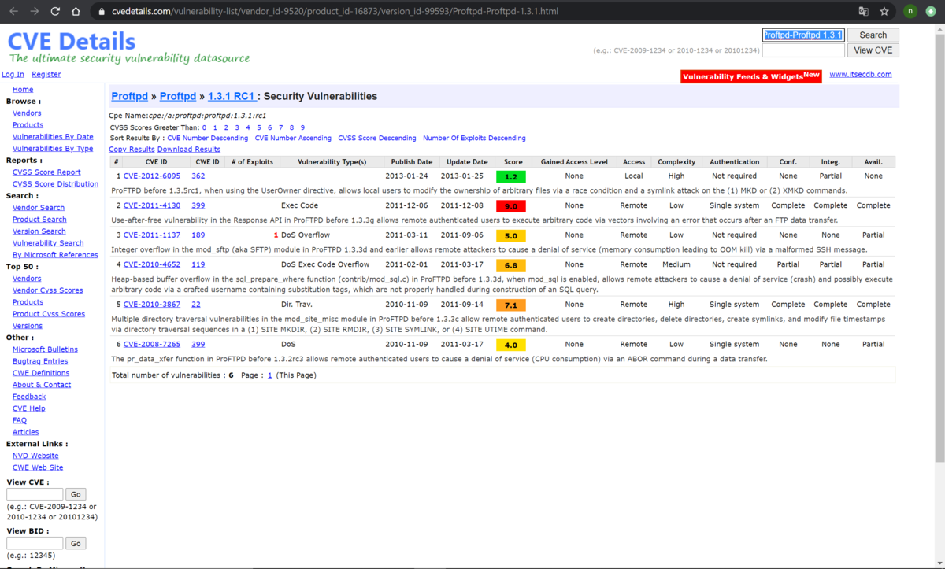Click the sidebar View CVE input
Image resolution: width=945 pixels, height=569 pixels.
pos(35,494)
